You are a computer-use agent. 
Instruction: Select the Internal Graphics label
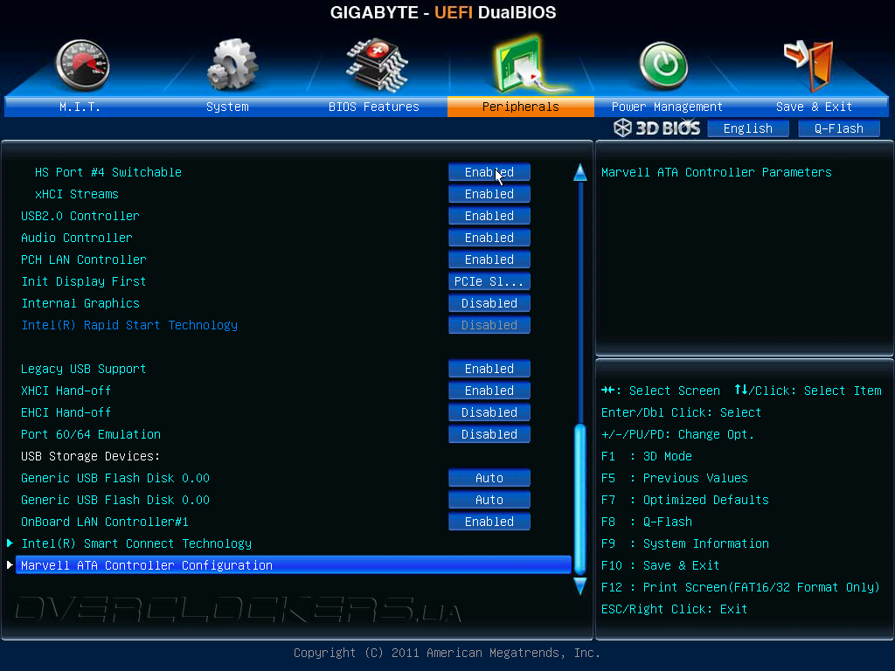pos(80,303)
